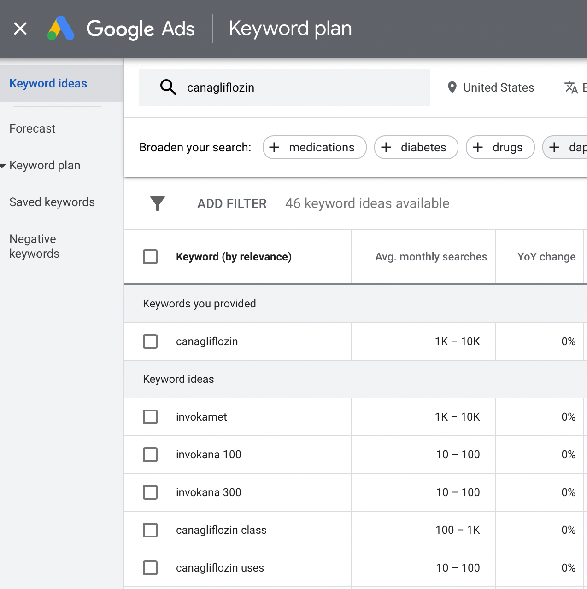
Task: Click United States location setting
Action: [491, 87]
